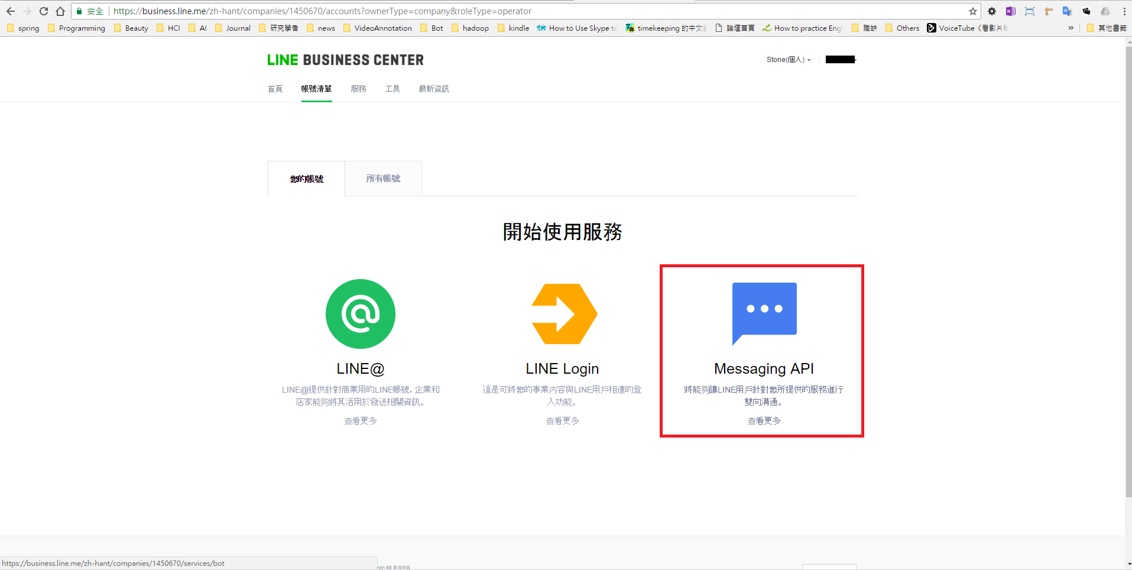Show more bookmarks with the double chevron
This screenshot has height=570, width=1132.
click(x=1071, y=28)
